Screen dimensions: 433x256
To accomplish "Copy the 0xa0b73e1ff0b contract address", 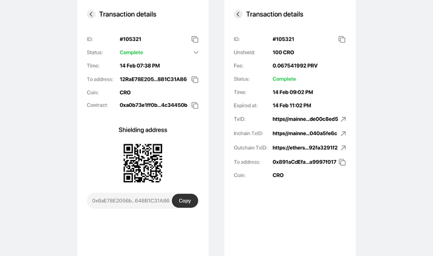I will [195, 105].
